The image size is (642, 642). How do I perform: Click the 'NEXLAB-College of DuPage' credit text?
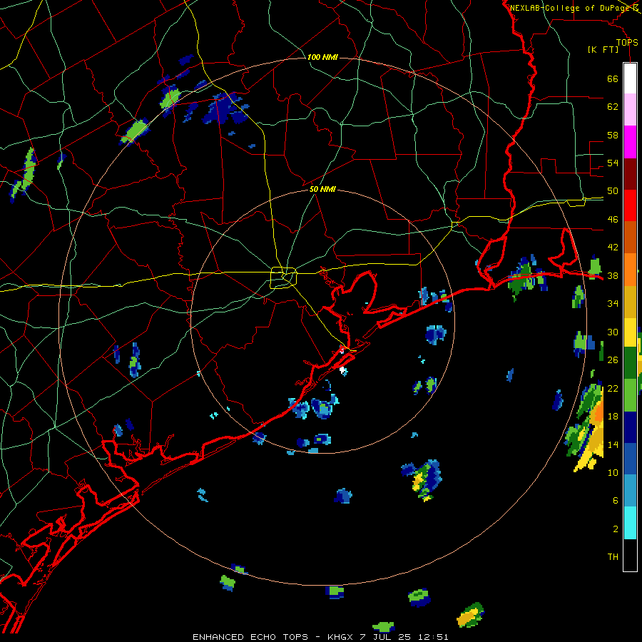pyautogui.click(x=570, y=8)
